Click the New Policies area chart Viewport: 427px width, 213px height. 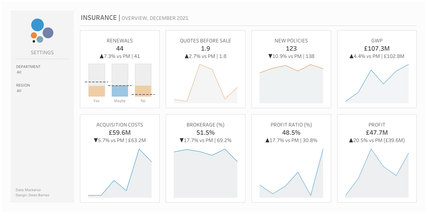click(291, 84)
